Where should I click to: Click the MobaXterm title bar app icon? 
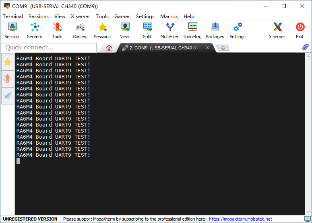pos(7,6)
